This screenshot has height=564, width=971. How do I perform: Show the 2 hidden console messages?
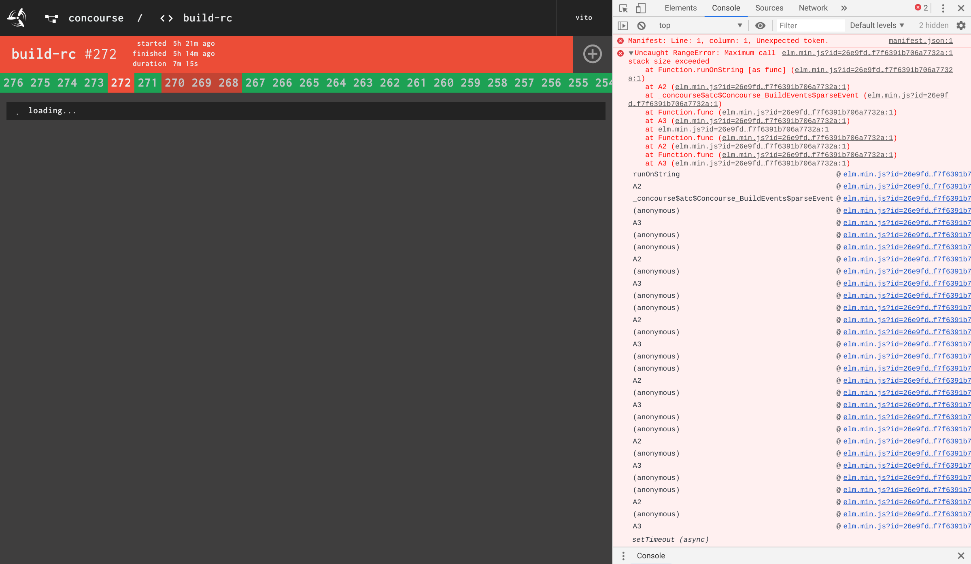point(933,25)
